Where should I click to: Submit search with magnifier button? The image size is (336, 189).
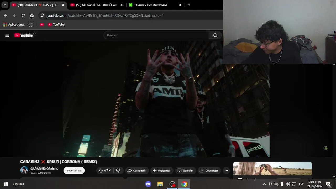(216, 35)
